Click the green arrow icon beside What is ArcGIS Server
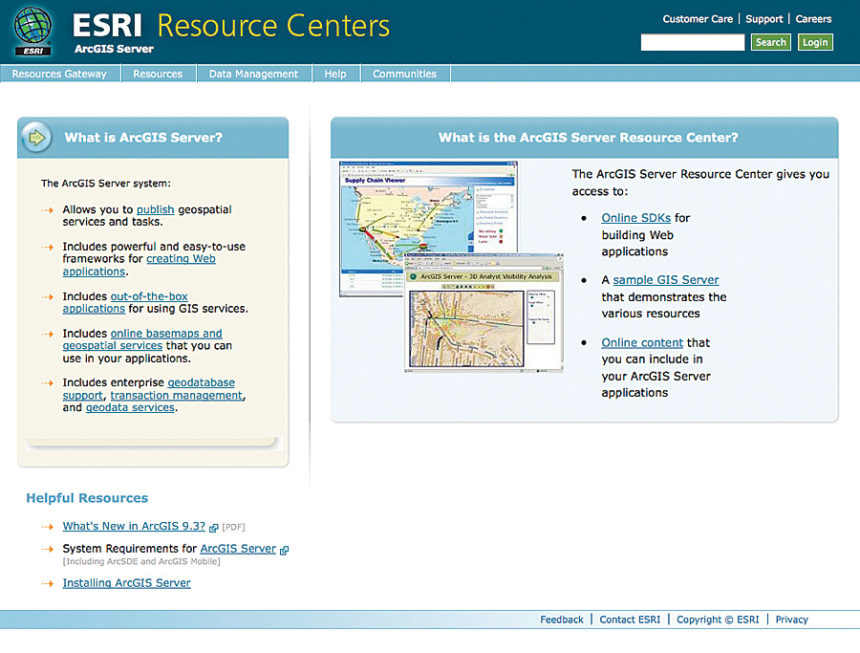The image size is (860, 653). click(x=36, y=137)
